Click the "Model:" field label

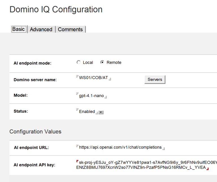[20, 96]
